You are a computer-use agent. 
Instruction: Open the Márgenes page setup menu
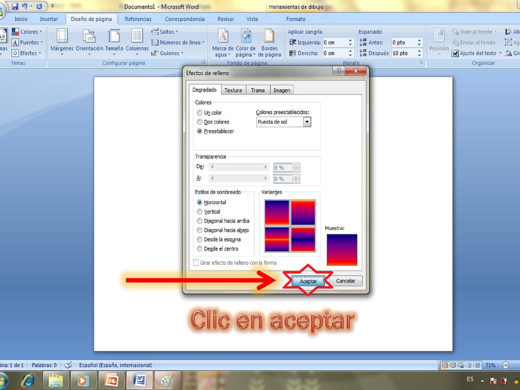tap(62, 42)
